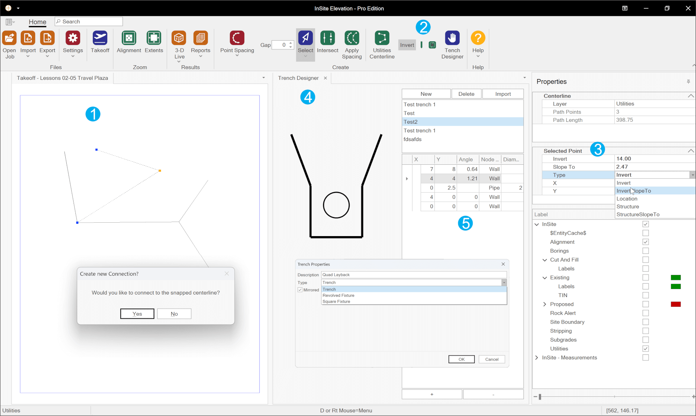This screenshot has width=696, height=416.
Task: Click Yes to connect snapped centerline
Action: tap(137, 313)
